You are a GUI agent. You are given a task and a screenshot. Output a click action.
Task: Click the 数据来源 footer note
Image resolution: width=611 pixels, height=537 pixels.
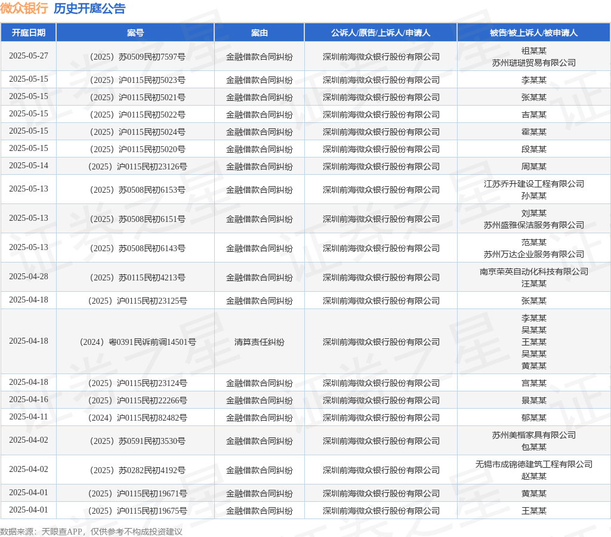pos(91,532)
